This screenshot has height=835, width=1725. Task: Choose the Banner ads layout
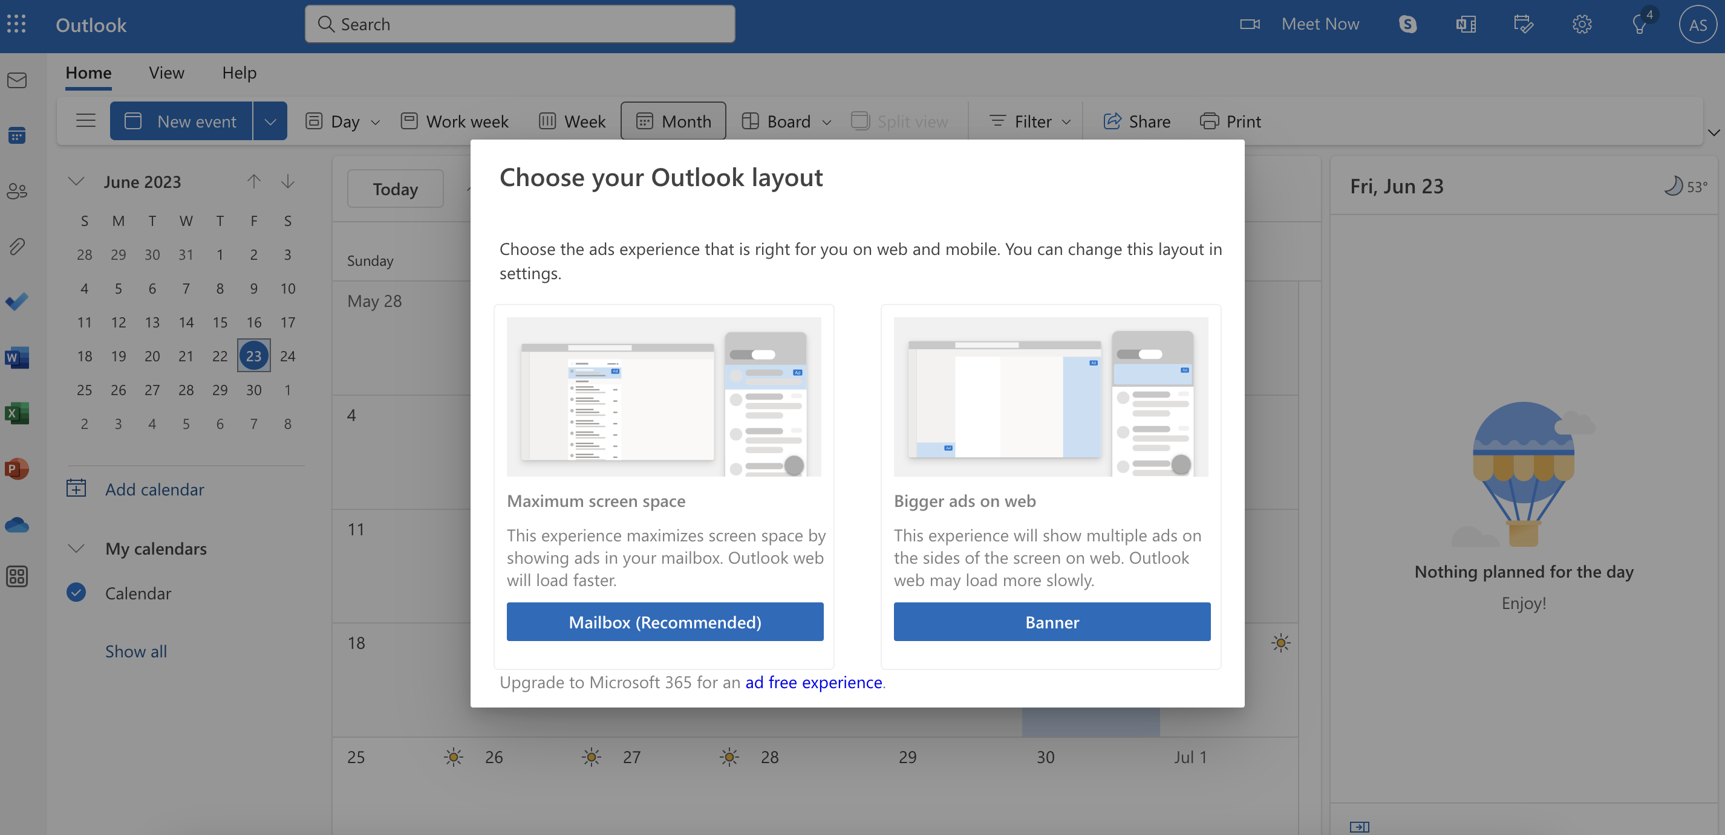pos(1052,622)
